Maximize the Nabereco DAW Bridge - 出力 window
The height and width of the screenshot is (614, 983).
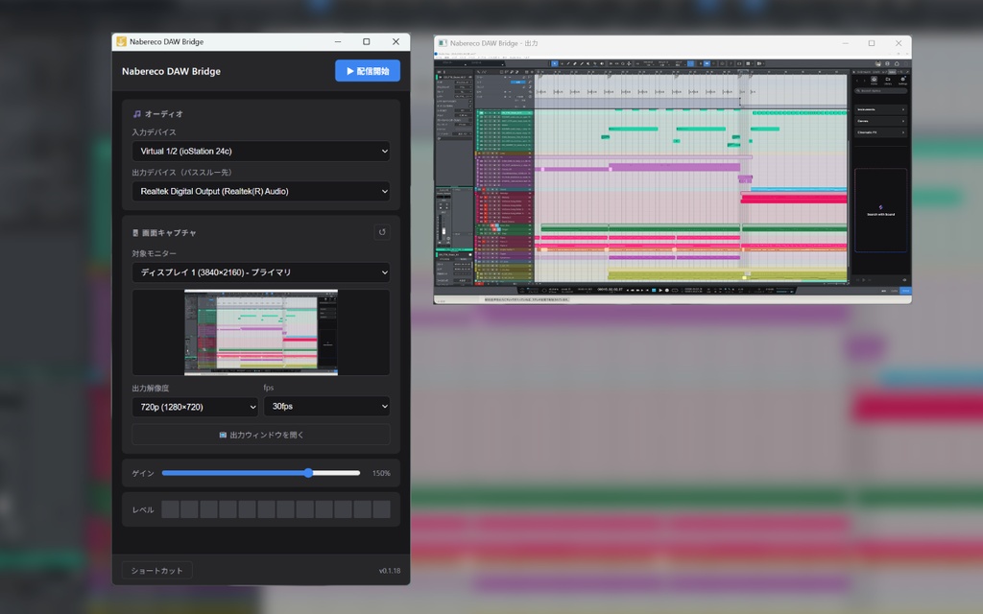tap(872, 43)
